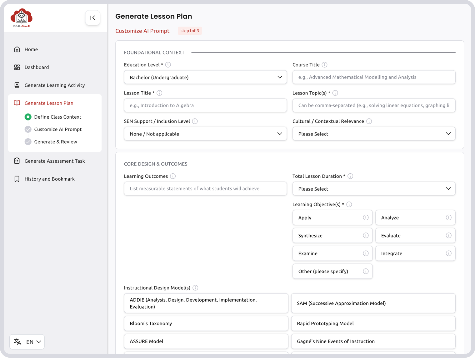The width and height of the screenshot is (475, 358).
Task: Click info icon inside the Evaluate option
Action: coord(448,235)
